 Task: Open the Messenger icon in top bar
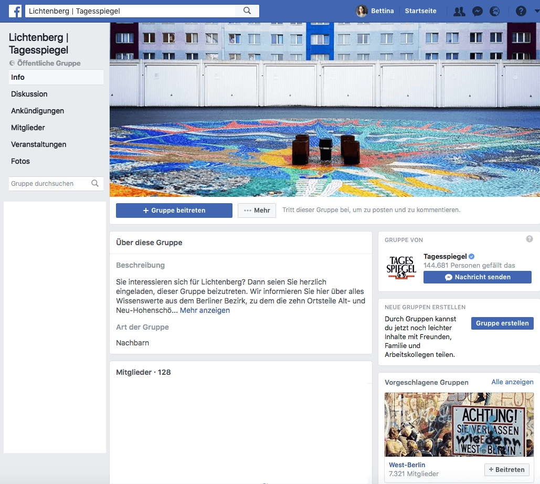pos(477,11)
